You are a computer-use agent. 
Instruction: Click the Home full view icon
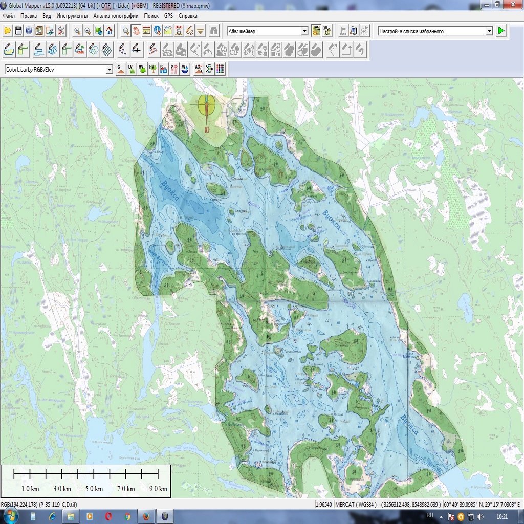[109, 31]
